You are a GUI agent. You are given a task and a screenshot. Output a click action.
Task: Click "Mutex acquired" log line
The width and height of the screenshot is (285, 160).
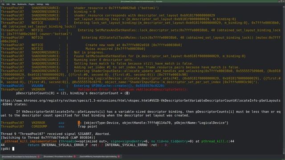115,49
